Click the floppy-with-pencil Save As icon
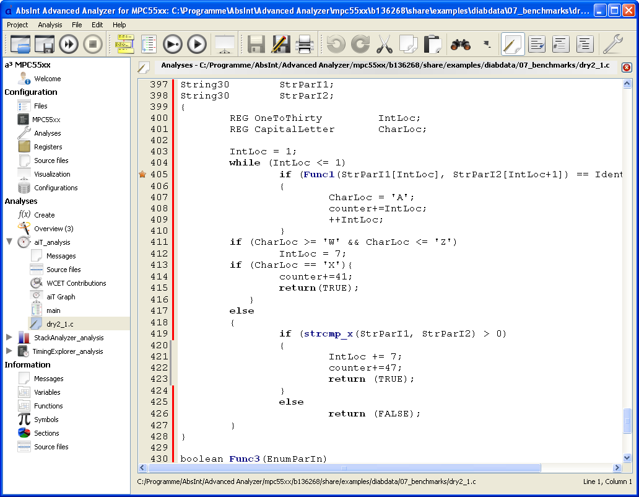This screenshot has height=497, width=639. [280, 44]
